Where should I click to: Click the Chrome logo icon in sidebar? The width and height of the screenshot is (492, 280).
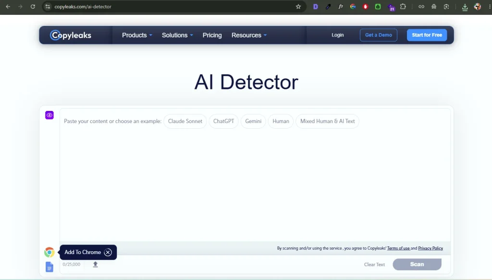click(x=49, y=252)
